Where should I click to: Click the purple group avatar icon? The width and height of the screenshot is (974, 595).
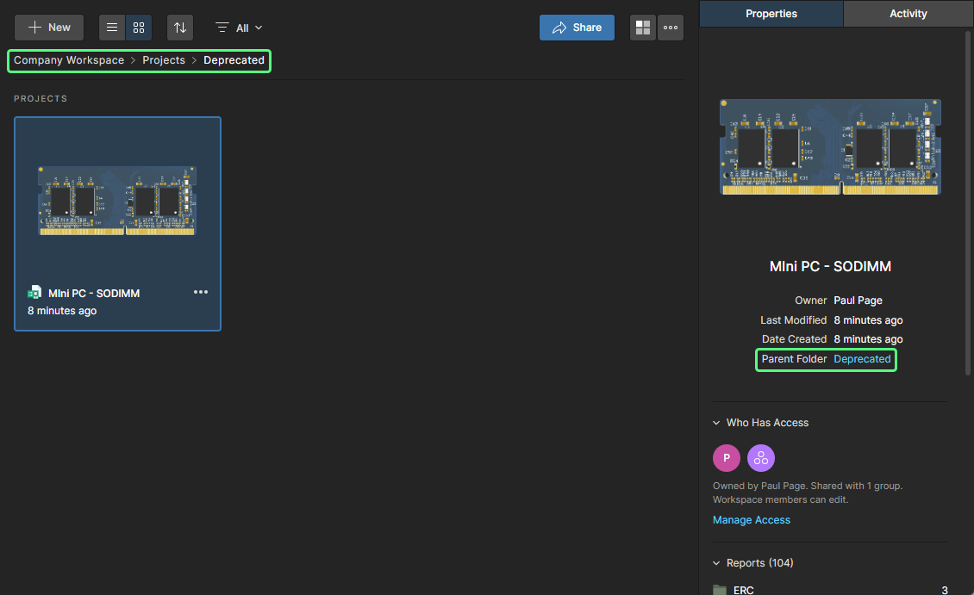coord(761,458)
